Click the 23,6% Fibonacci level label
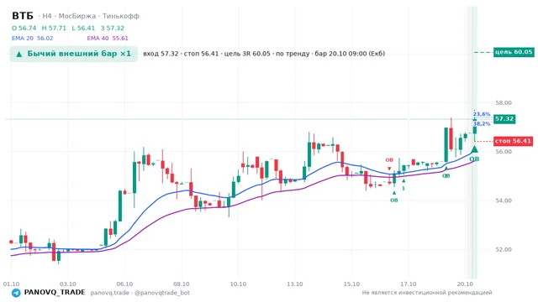This screenshot has height=302, width=538. 482,114
